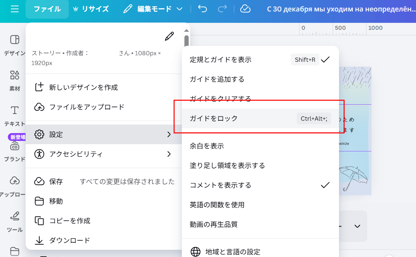This screenshot has height=257, width=416.
Task: Click the globe icon beside 地域と言語の設定
Action: [196, 252]
